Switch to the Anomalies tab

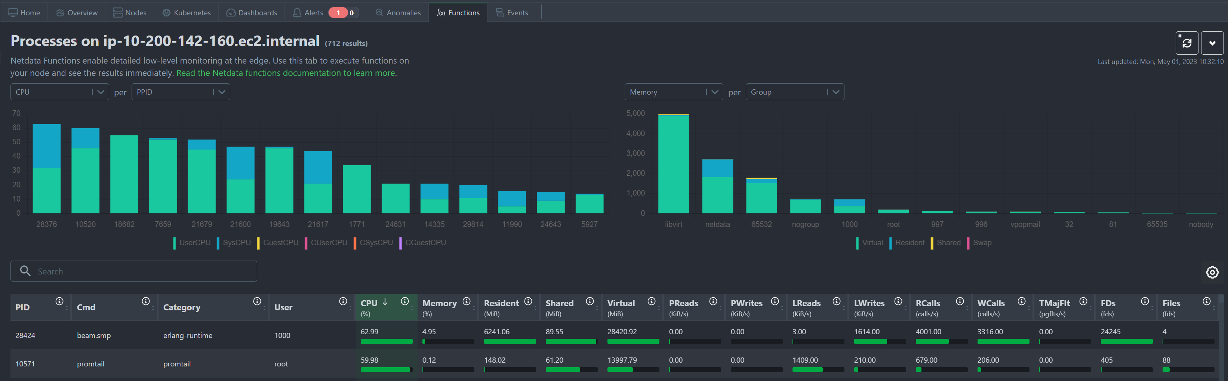click(398, 13)
